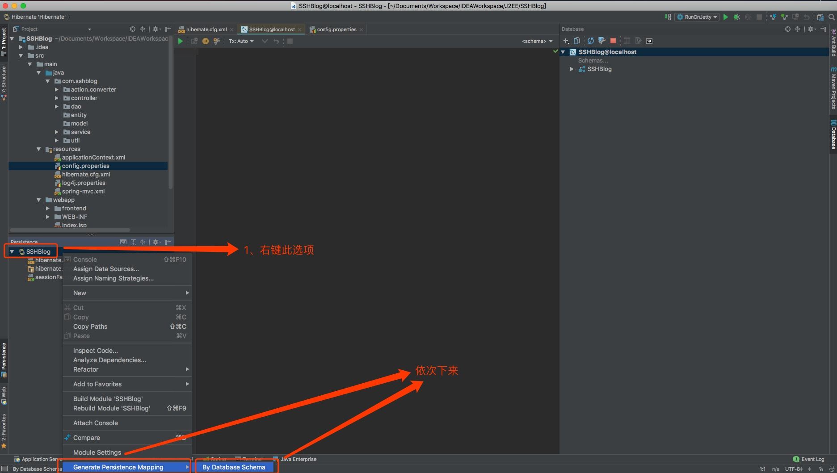The height and width of the screenshot is (473, 837).
Task: Open Generate Persistence Mapping submenu
Action: click(127, 467)
